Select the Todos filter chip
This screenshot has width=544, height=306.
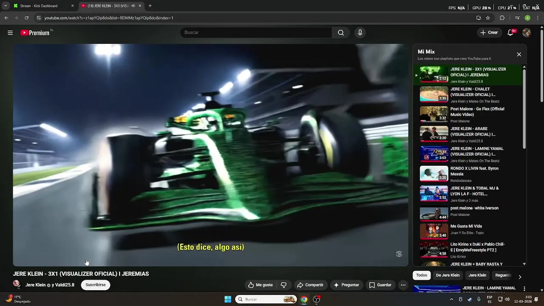[x=422, y=275]
